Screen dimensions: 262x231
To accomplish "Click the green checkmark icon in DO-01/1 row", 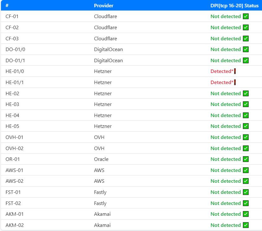I will pyautogui.click(x=246, y=60).
